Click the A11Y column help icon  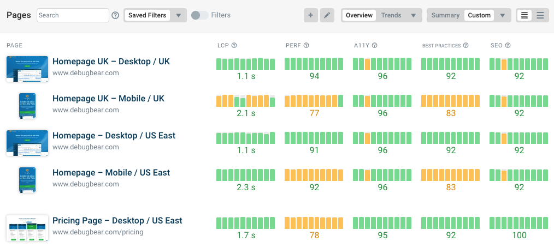pyautogui.click(x=374, y=46)
